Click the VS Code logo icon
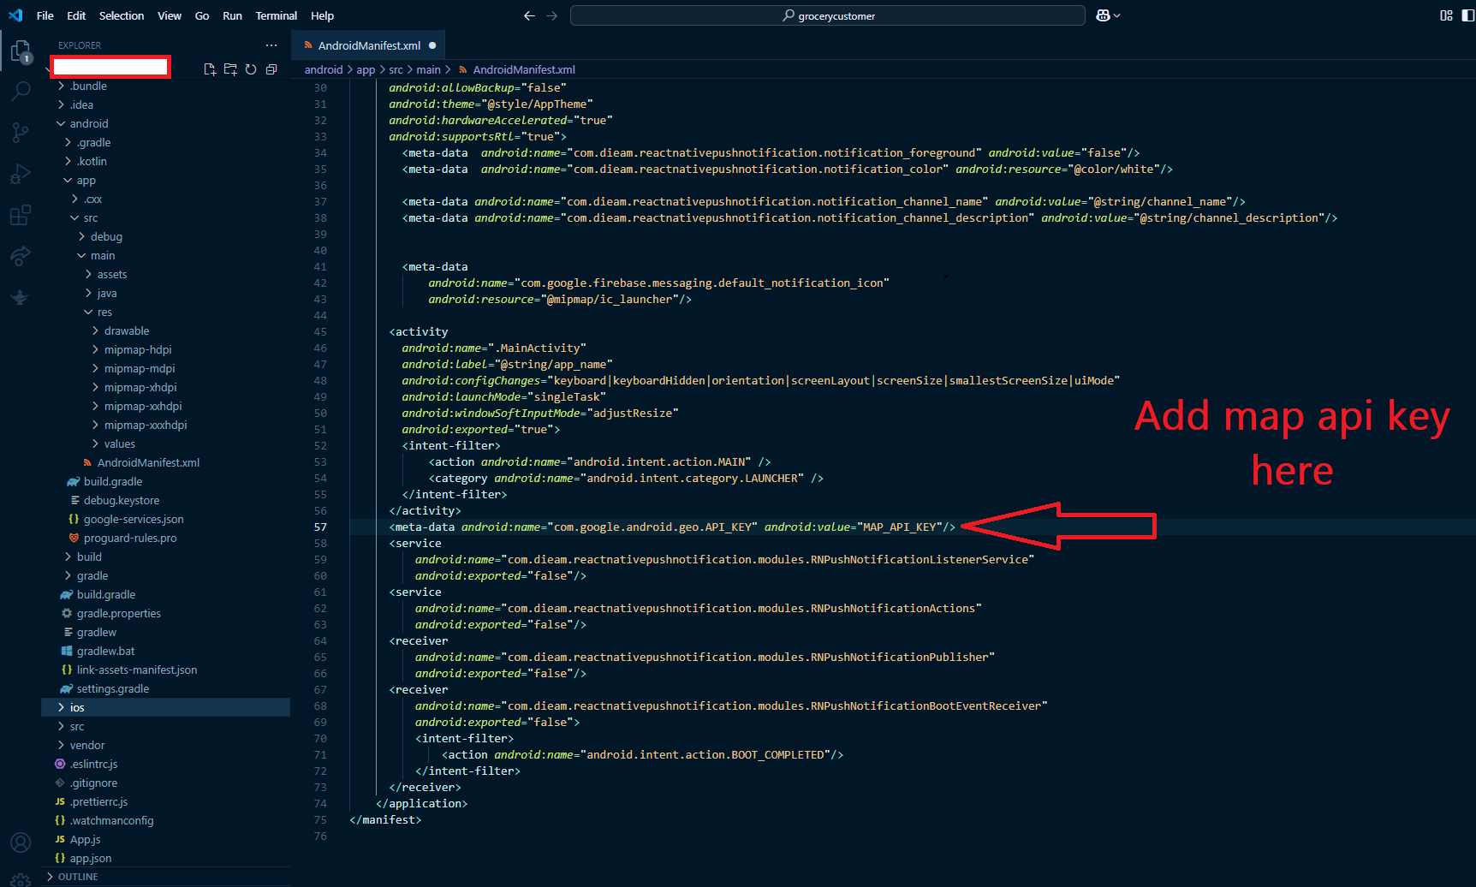The width and height of the screenshot is (1476, 887). (x=15, y=15)
